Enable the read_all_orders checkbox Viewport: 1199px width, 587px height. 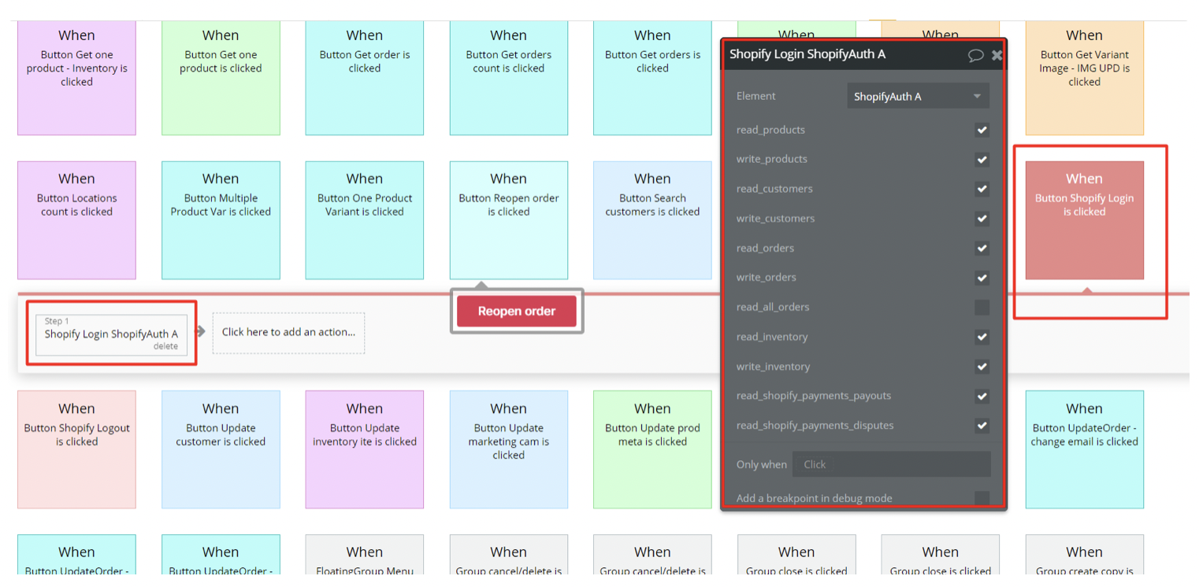(x=982, y=307)
